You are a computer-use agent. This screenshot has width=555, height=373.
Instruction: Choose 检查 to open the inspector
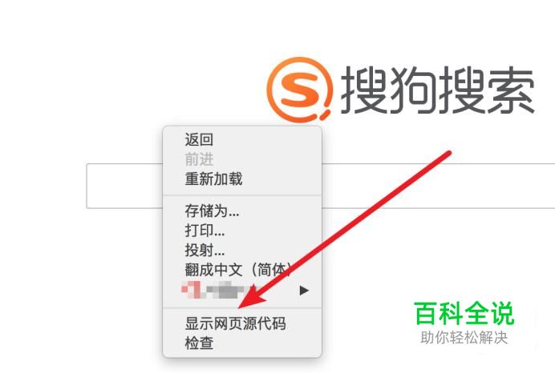click(199, 343)
